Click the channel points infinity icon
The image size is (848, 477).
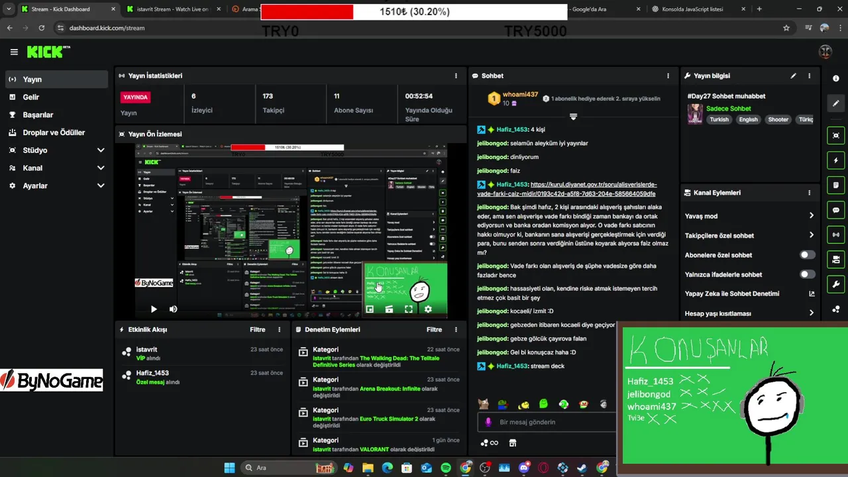click(x=490, y=443)
